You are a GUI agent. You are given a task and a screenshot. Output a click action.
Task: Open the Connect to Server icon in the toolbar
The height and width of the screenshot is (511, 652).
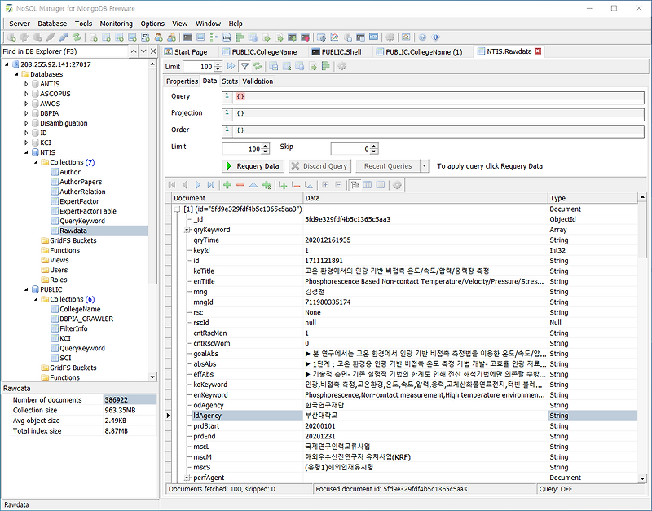point(13,36)
